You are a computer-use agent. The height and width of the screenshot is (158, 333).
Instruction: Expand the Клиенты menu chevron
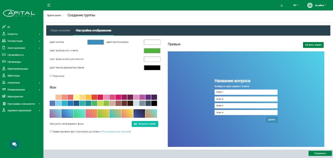coord(40,34)
